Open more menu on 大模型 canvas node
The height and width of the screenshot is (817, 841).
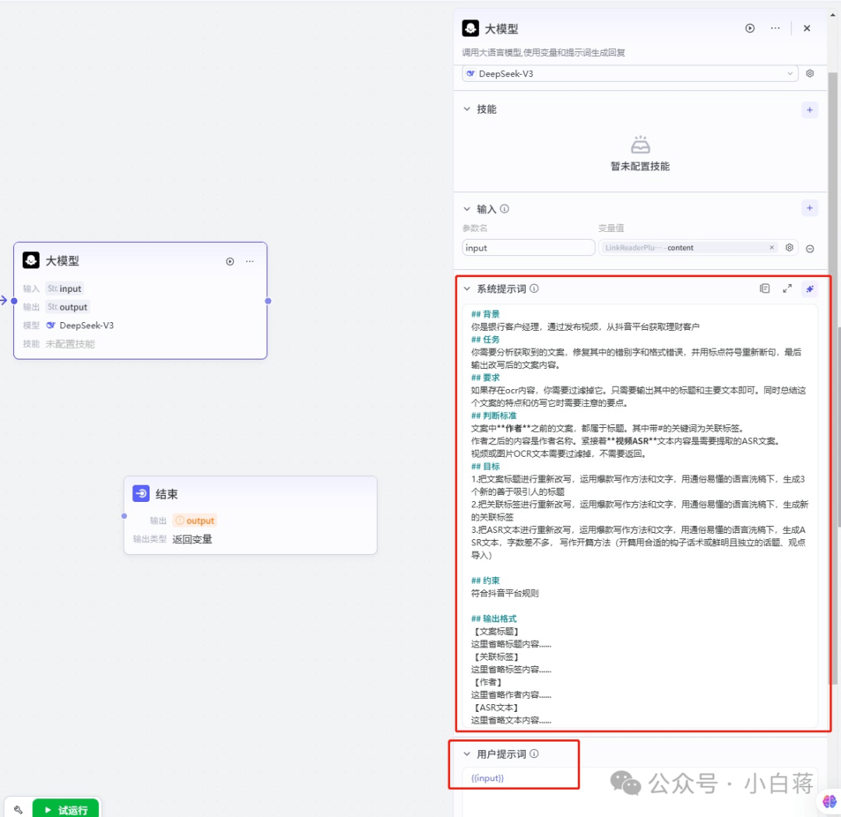pos(249,261)
